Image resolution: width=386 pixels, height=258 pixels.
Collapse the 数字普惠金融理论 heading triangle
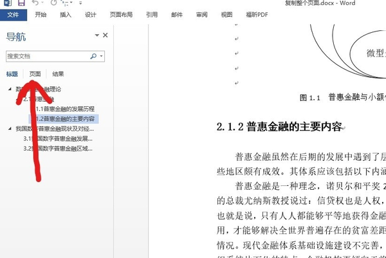click(10, 89)
